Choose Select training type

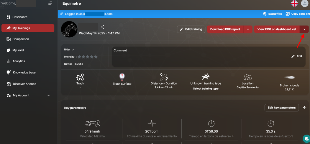(x=206, y=89)
